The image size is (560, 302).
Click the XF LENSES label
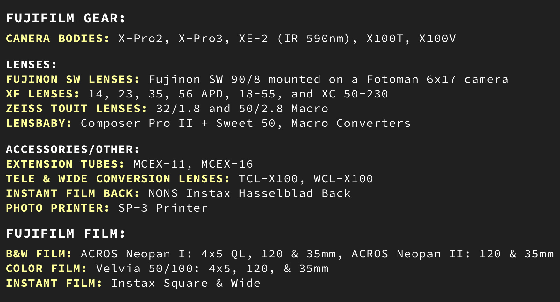pos(43,94)
